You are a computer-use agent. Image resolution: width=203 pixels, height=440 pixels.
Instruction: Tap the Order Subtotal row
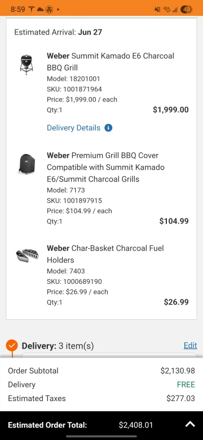point(101,371)
